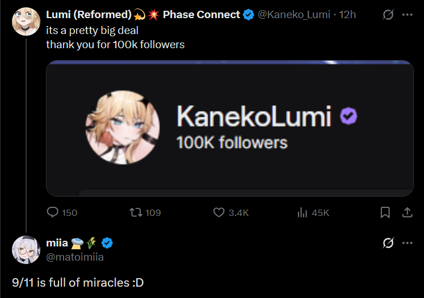
Task: Open Grok icon on miia's reply
Action: click(x=388, y=243)
